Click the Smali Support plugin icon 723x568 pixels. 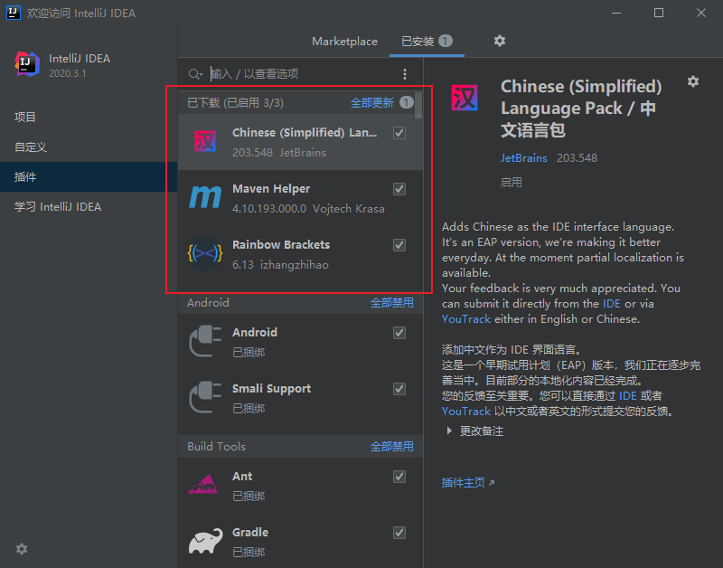[205, 397]
